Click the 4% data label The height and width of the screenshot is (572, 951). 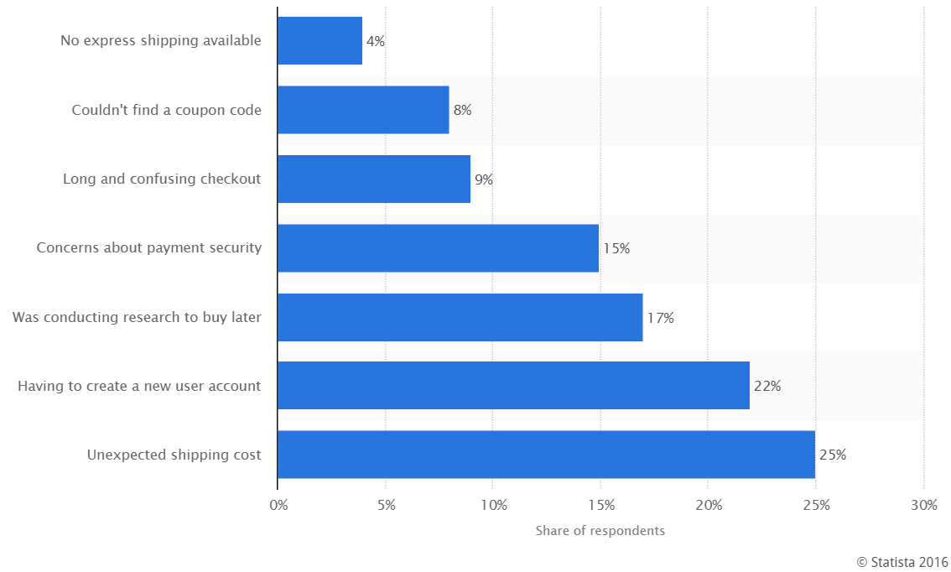[376, 40]
